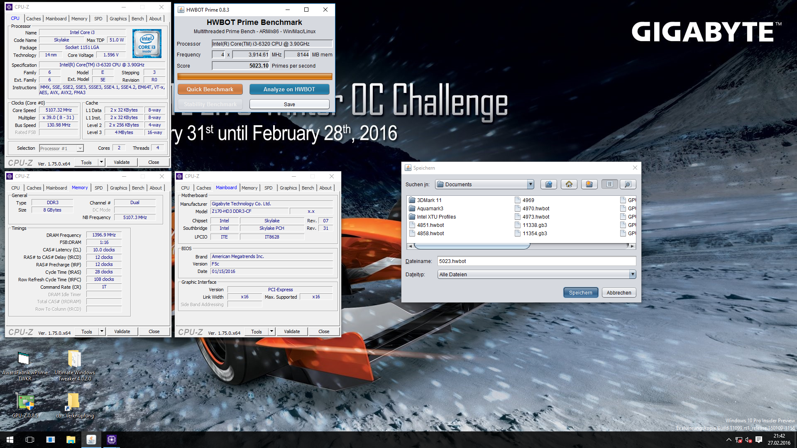Activate the Java HWBOT Prime taskbar button
The height and width of the screenshot is (448, 797).
click(91, 440)
